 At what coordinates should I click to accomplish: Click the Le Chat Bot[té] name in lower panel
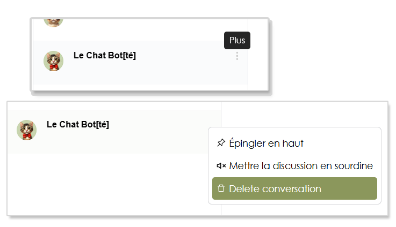pyautogui.click(x=78, y=124)
